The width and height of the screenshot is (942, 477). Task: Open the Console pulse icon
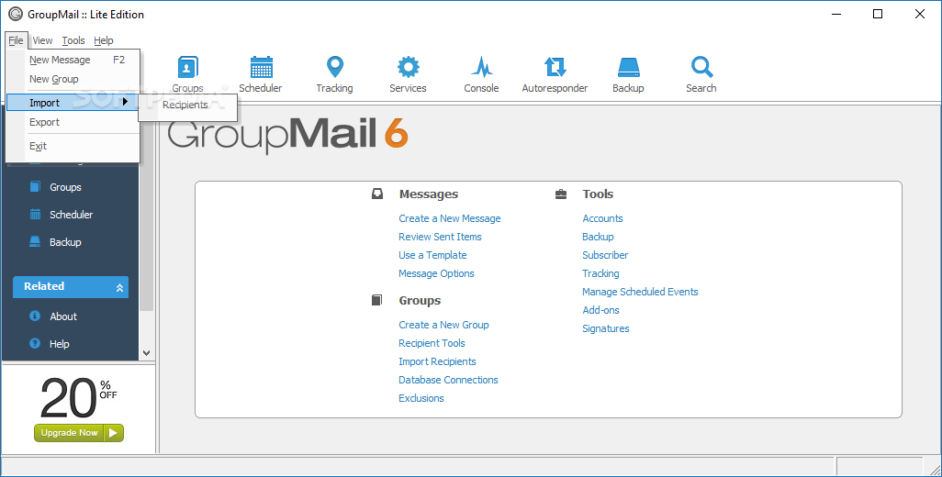(x=481, y=67)
